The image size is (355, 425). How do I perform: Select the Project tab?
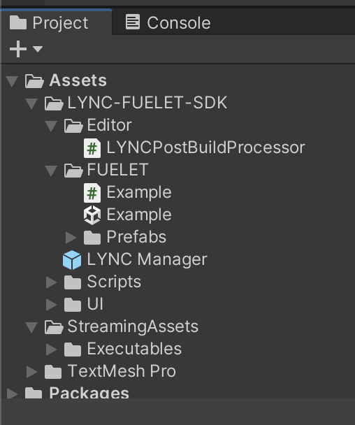[x=57, y=22]
